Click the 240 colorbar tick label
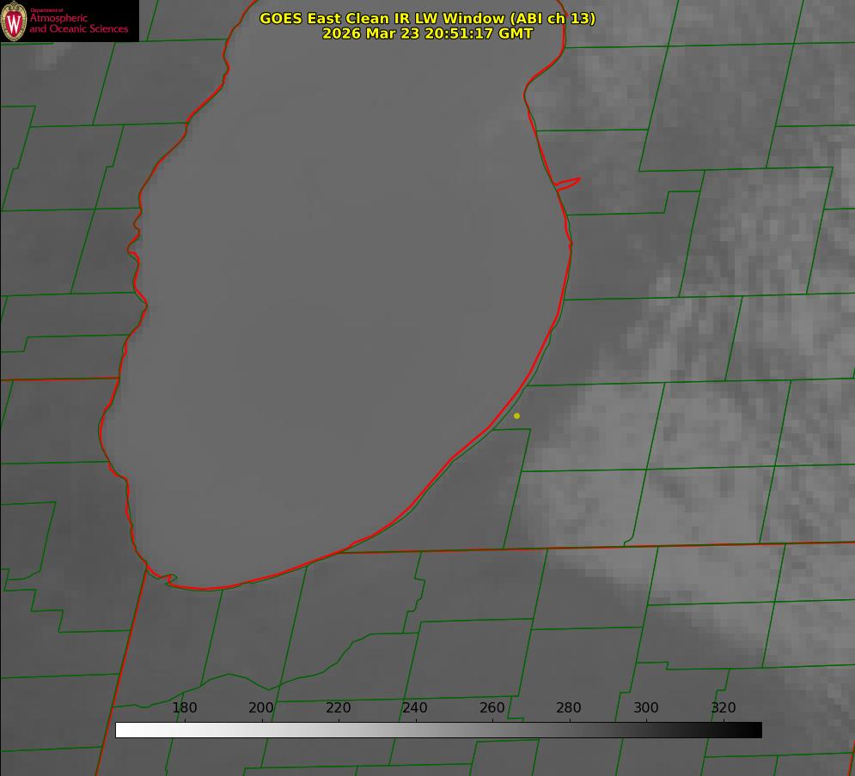 pyautogui.click(x=415, y=707)
